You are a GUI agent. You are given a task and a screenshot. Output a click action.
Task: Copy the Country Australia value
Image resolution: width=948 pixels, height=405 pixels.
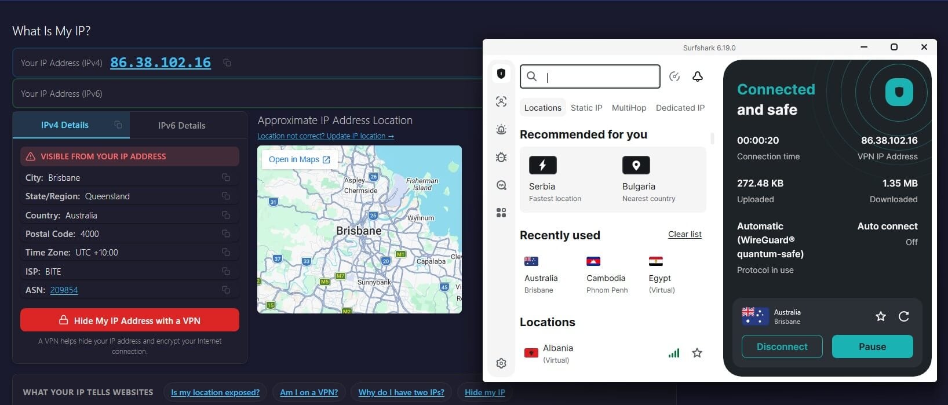[x=226, y=215]
